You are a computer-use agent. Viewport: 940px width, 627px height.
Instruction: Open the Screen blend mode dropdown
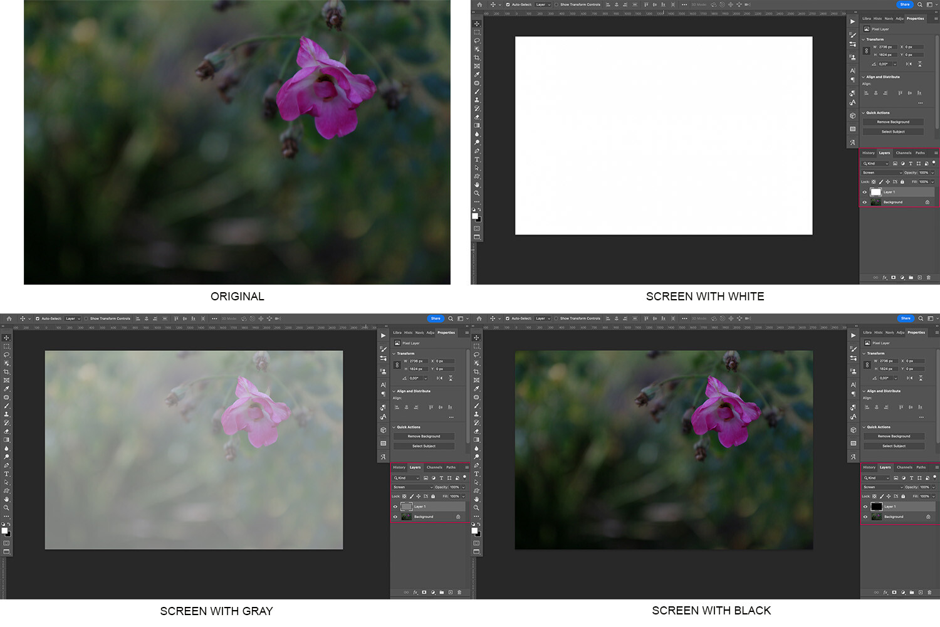point(882,173)
